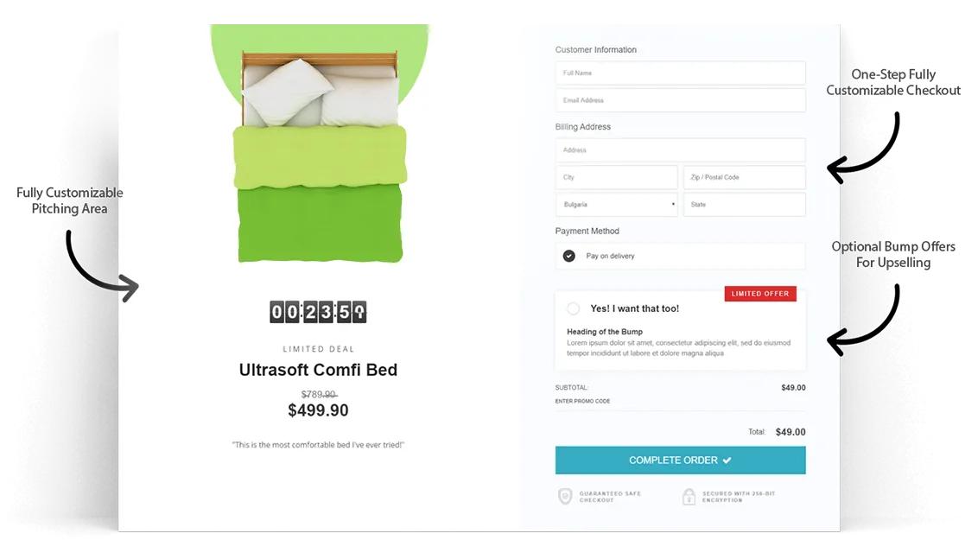Click the Enter Promo Code link
Viewport: 965px width, 540px height.
582,401
